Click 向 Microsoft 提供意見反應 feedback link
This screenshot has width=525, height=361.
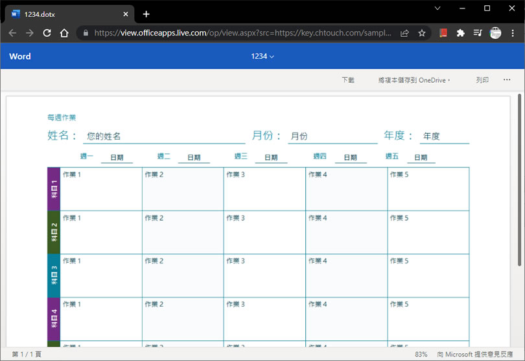pos(474,355)
